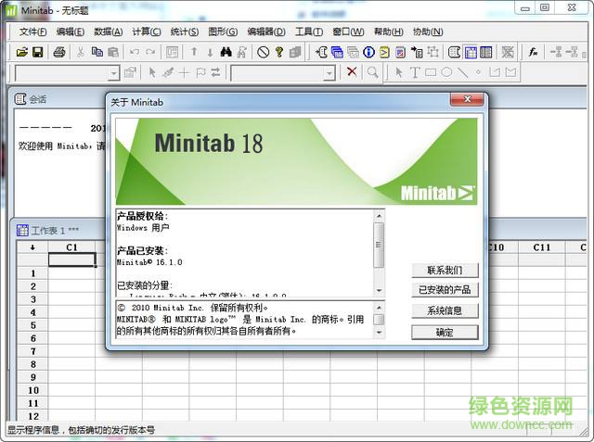Click the highlighted name cell under C1
594x442 pixels.
72,259
